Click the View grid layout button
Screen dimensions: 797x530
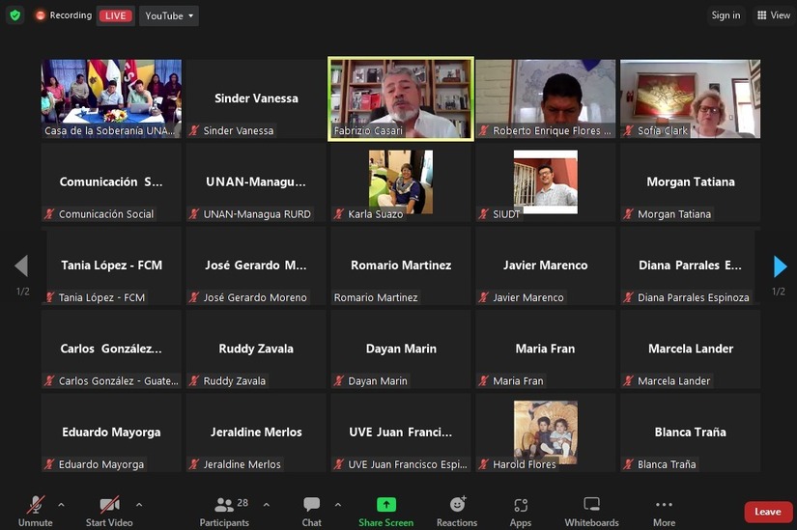774,15
